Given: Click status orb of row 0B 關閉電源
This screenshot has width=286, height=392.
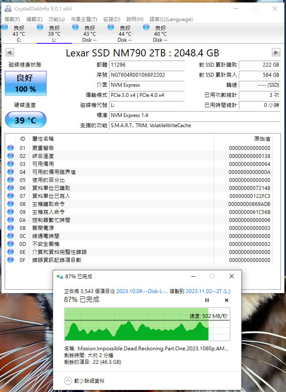Looking at the screenshot, I should click(x=11, y=228).
